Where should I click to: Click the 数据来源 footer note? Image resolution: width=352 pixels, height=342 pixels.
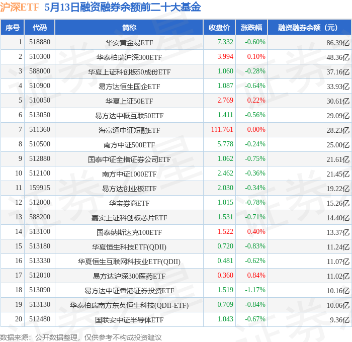(81, 337)
